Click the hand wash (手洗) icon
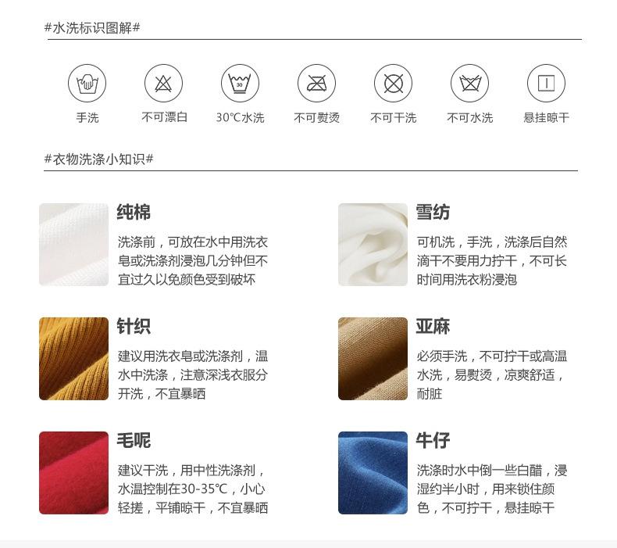The height and width of the screenshot is (548, 617). coord(87,84)
